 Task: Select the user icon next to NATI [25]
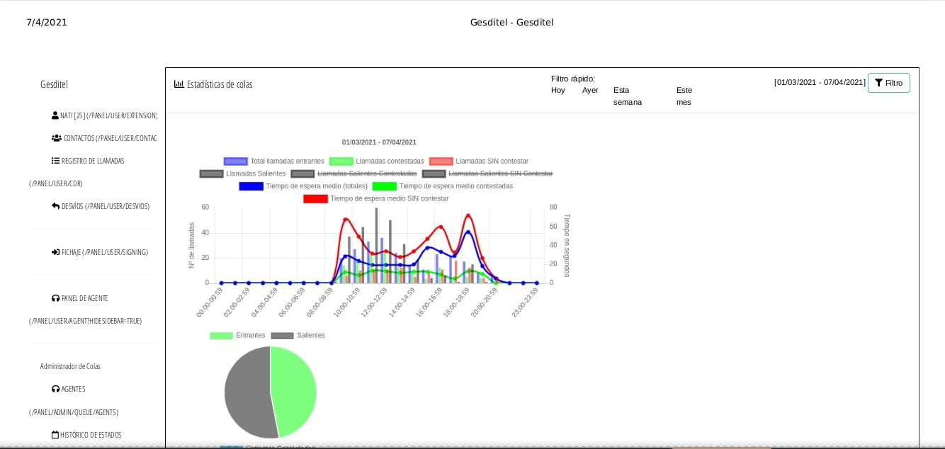[x=54, y=115]
